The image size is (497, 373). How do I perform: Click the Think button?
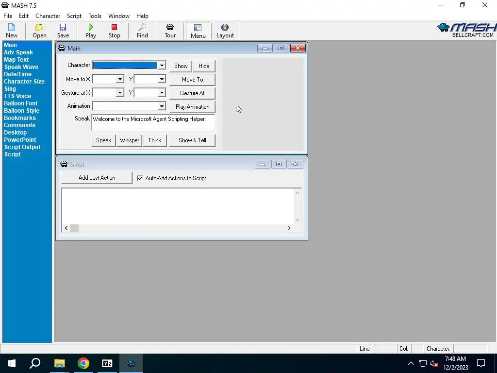155,140
